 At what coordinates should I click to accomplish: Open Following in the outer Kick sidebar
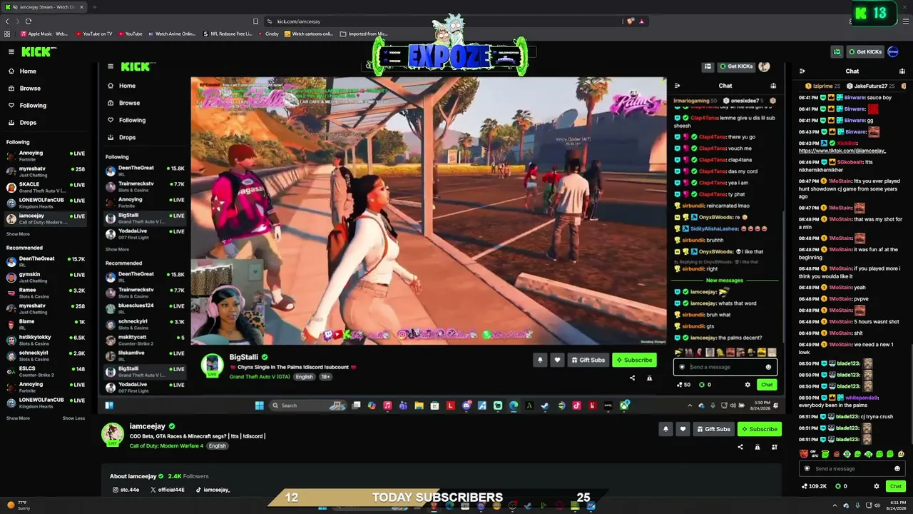pyautogui.click(x=33, y=106)
